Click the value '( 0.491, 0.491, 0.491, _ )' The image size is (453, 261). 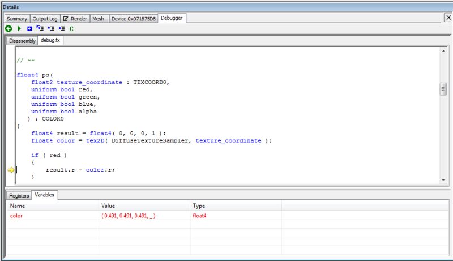129,216
